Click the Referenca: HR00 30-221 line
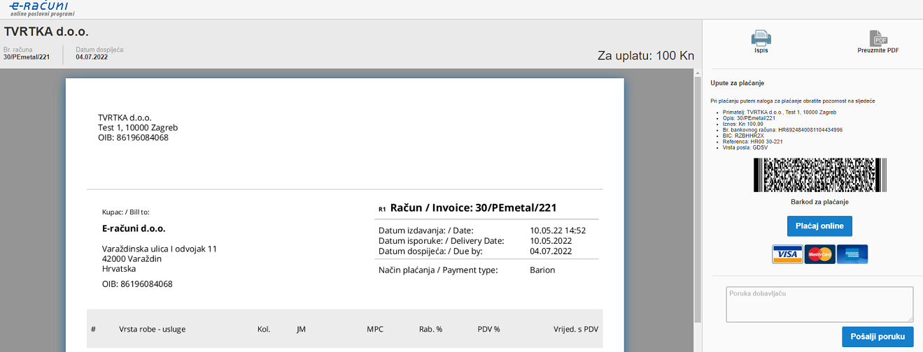Viewport: 923px width, 352px height. pos(752,142)
